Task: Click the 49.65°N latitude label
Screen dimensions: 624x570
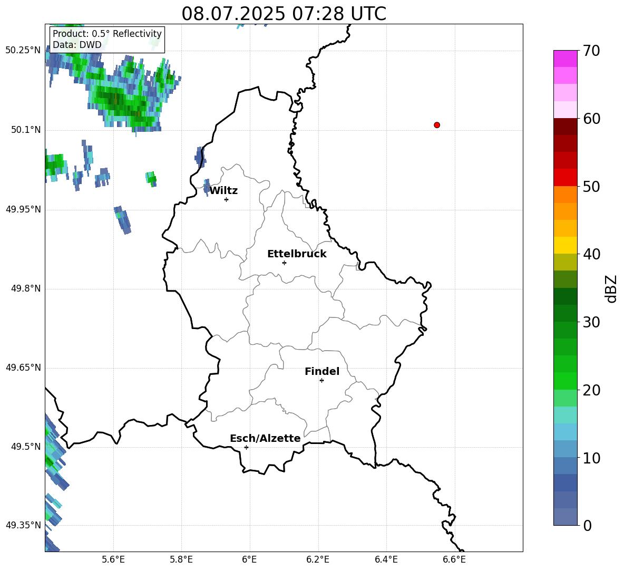Action: click(x=23, y=367)
